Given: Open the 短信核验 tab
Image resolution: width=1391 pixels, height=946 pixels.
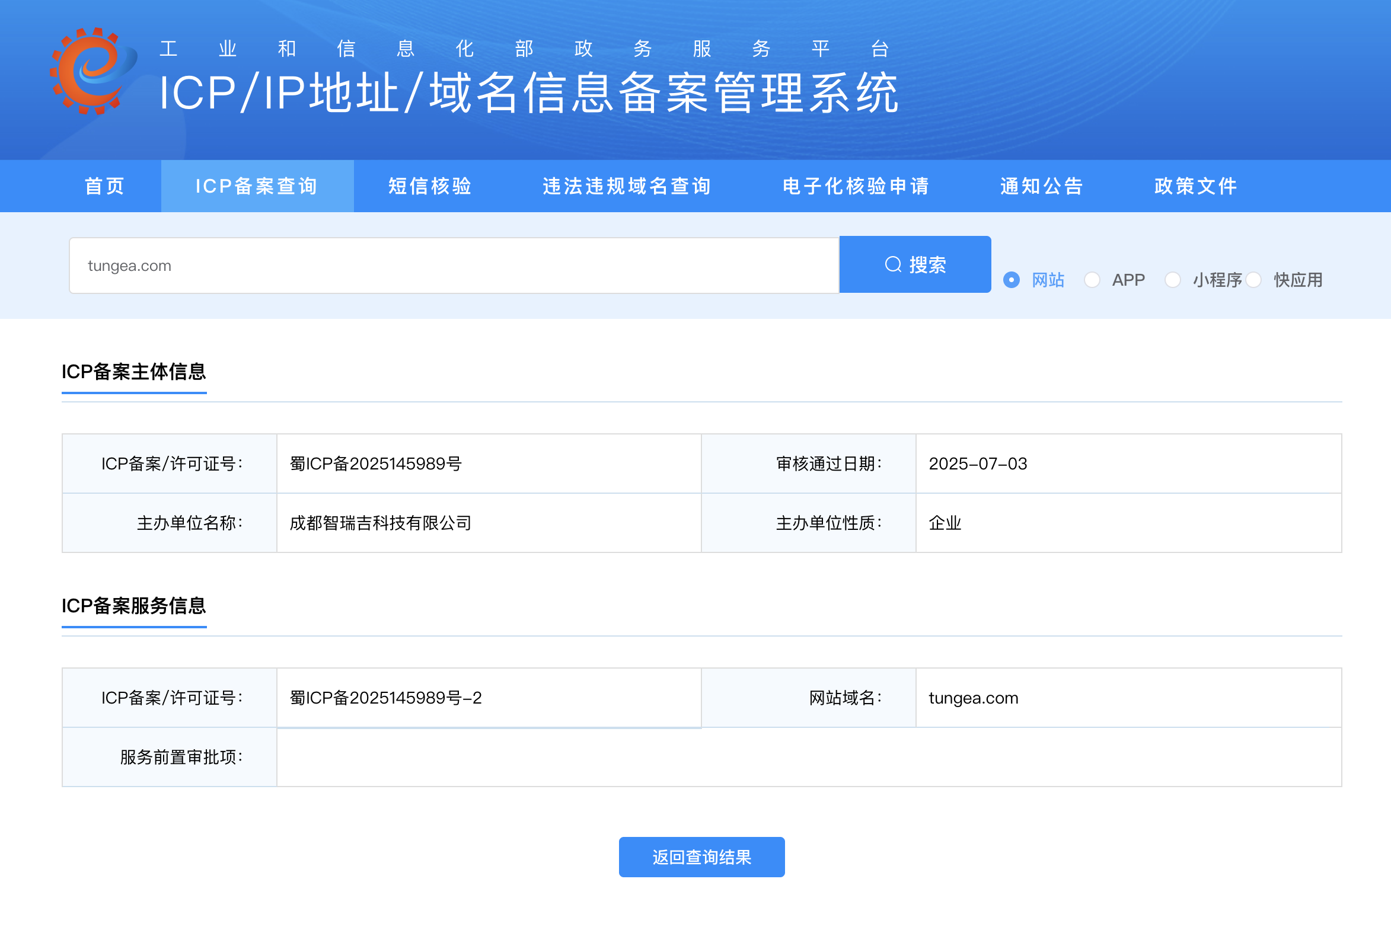Looking at the screenshot, I should pyautogui.click(x=430, y=186).
